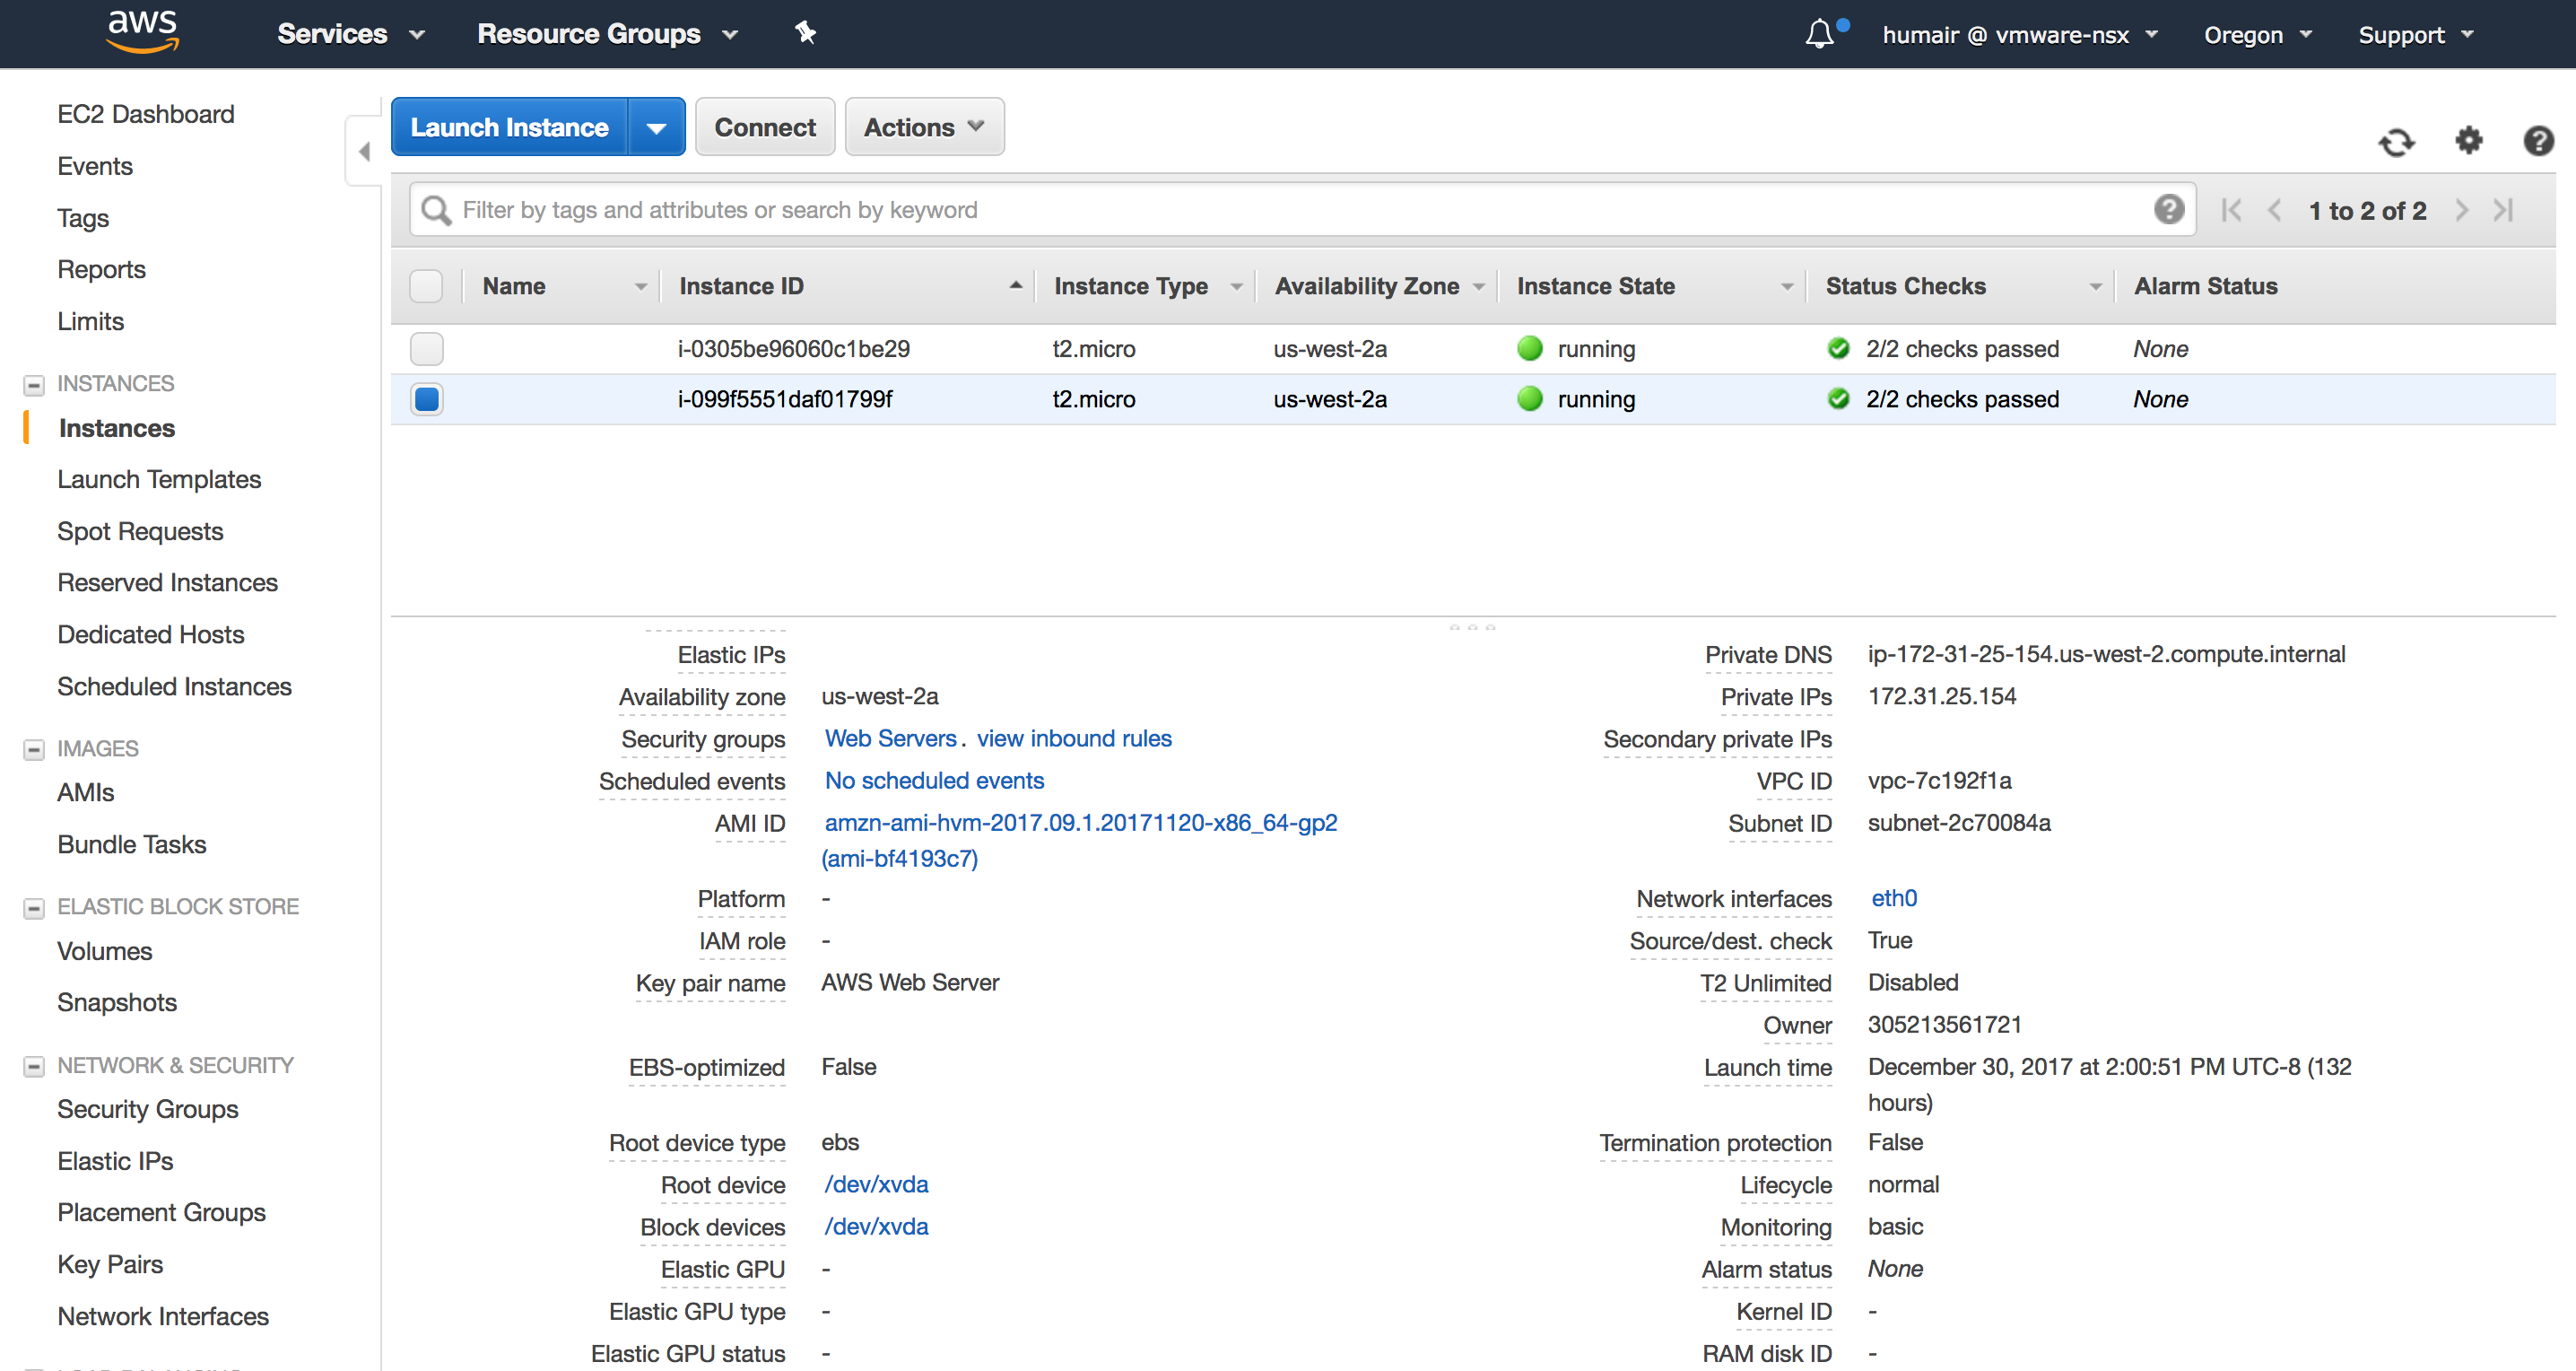
Task: Click the Connect button
Action: [x=764, y=127]
